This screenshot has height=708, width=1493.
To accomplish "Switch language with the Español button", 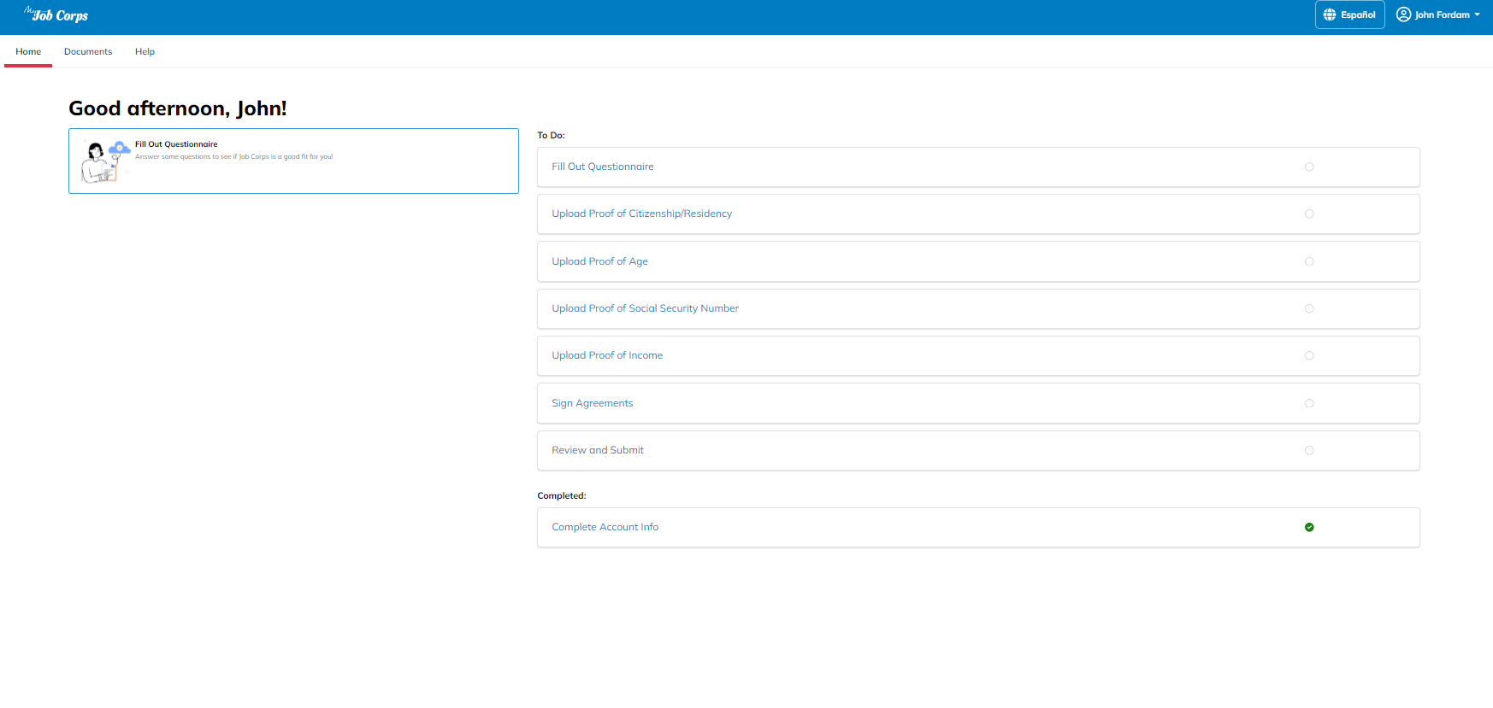I will (x=1349, y=15).
